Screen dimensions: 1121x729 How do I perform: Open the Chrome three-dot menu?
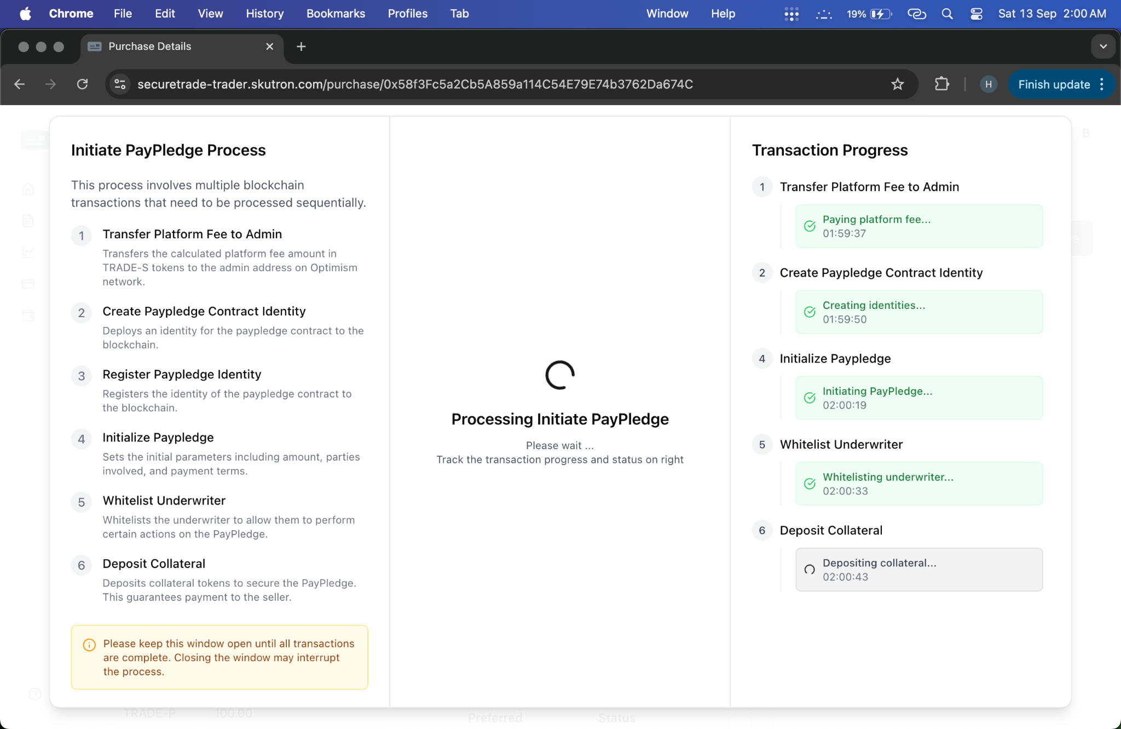pyautogui.click(x=1102, y=84)
